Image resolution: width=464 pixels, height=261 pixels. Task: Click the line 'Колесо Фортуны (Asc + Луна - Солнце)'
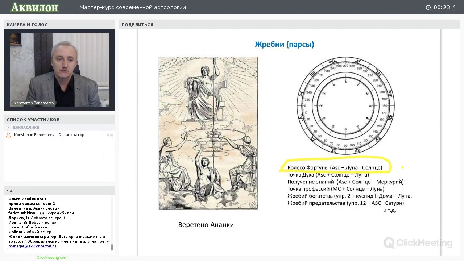click(x=335, y=168)
